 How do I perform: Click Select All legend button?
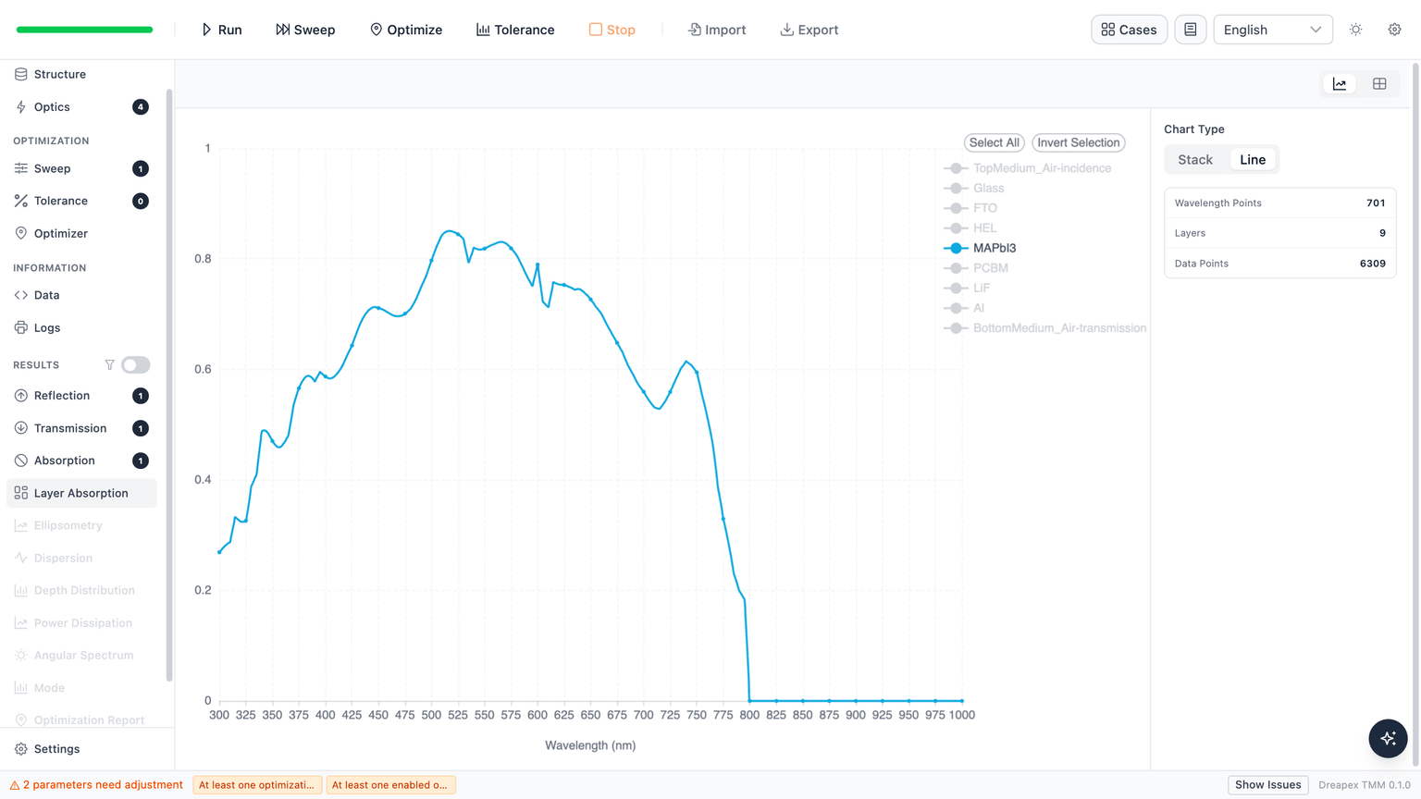click(x=995, y=142)
